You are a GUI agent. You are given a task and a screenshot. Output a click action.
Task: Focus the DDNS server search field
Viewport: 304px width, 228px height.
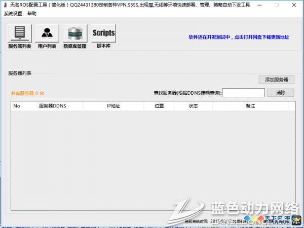pos(243,93)
